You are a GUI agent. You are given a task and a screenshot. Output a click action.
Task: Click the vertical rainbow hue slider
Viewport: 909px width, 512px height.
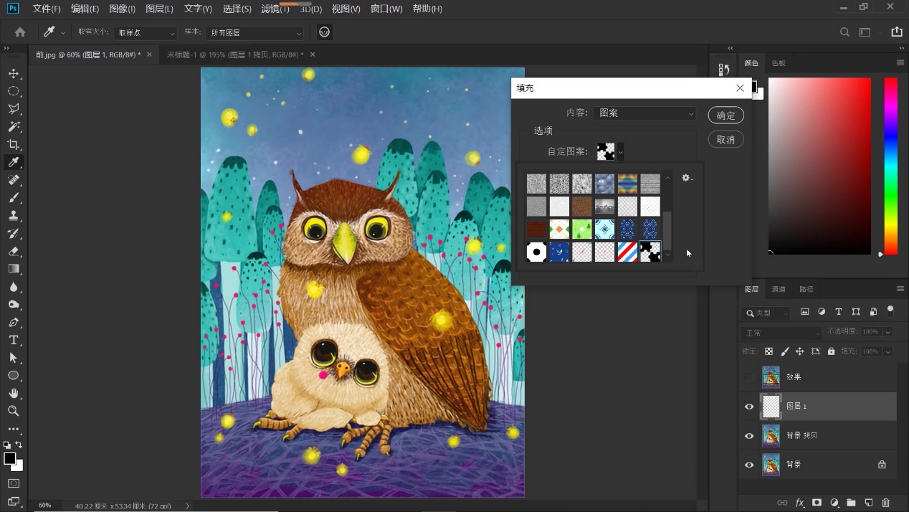click(890, 165)
